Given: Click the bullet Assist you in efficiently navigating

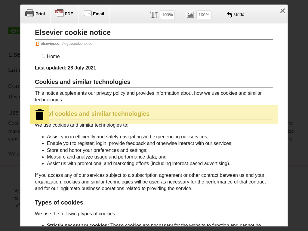Looking at the screenshot, I should coord(128,137).
